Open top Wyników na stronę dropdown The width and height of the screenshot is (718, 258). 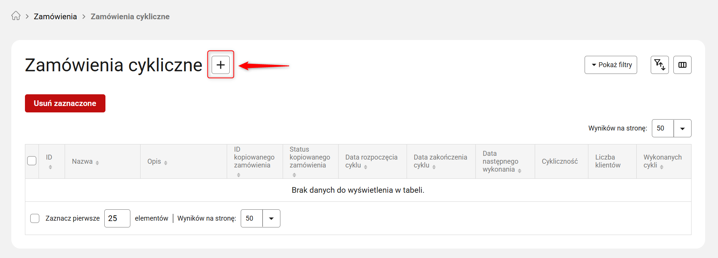tap(682, 128)
